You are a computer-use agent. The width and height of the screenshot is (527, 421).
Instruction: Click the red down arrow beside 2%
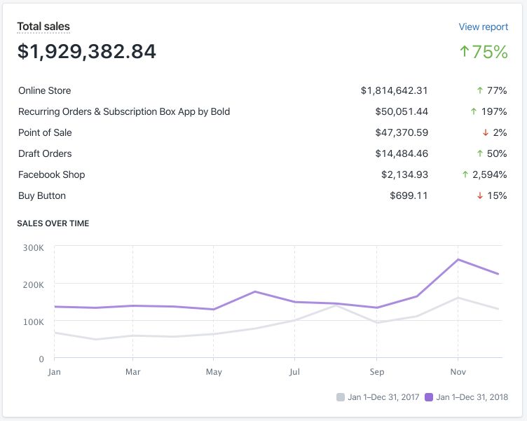coord(485,132)
